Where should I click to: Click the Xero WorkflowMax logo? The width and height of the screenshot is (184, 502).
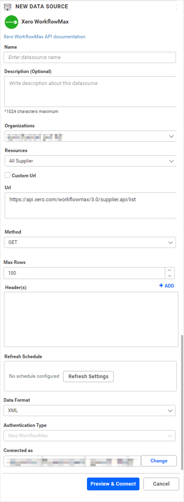(x=11, y=22)
